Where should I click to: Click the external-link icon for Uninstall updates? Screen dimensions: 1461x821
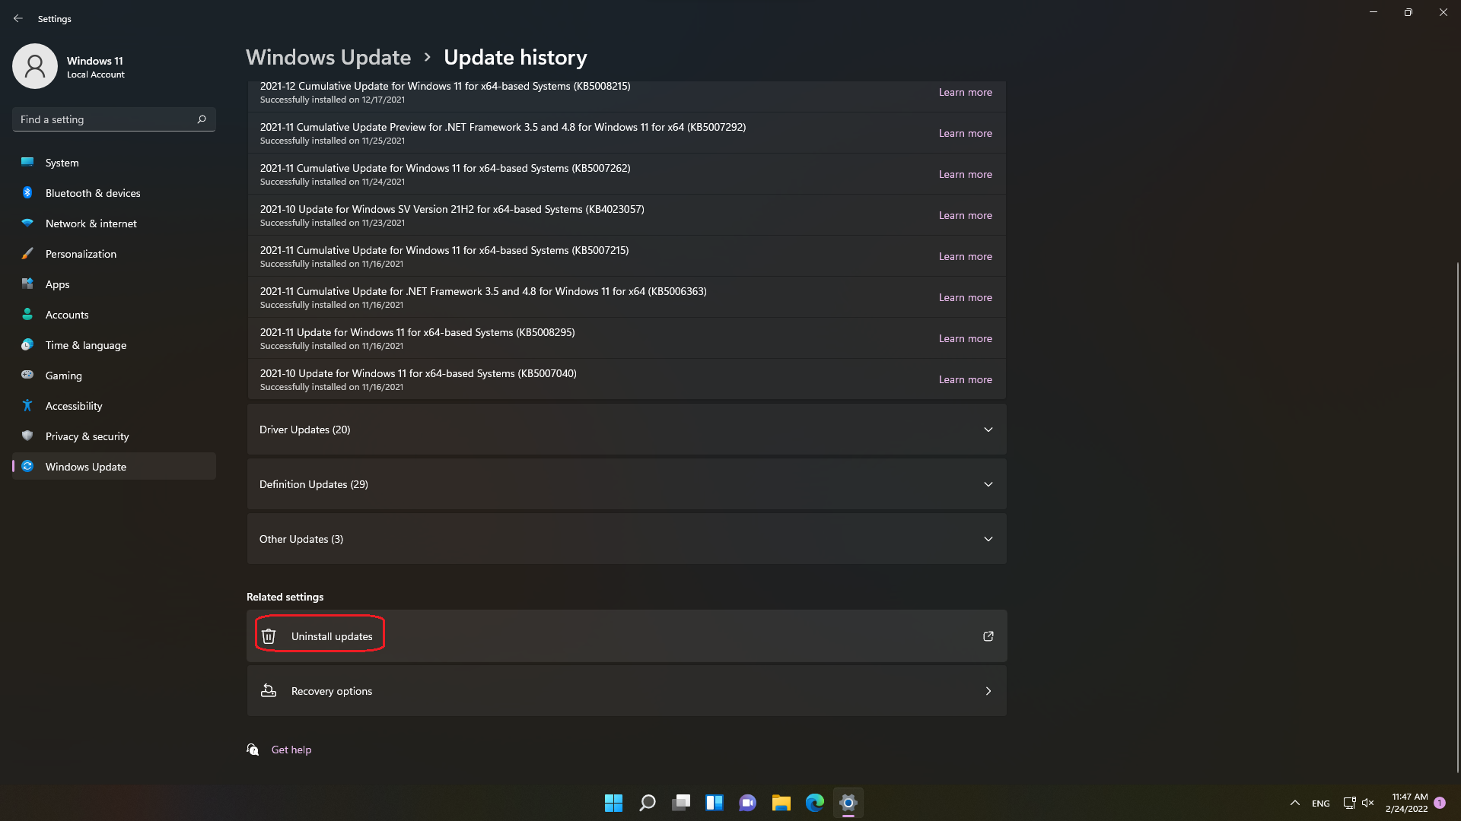988,636
